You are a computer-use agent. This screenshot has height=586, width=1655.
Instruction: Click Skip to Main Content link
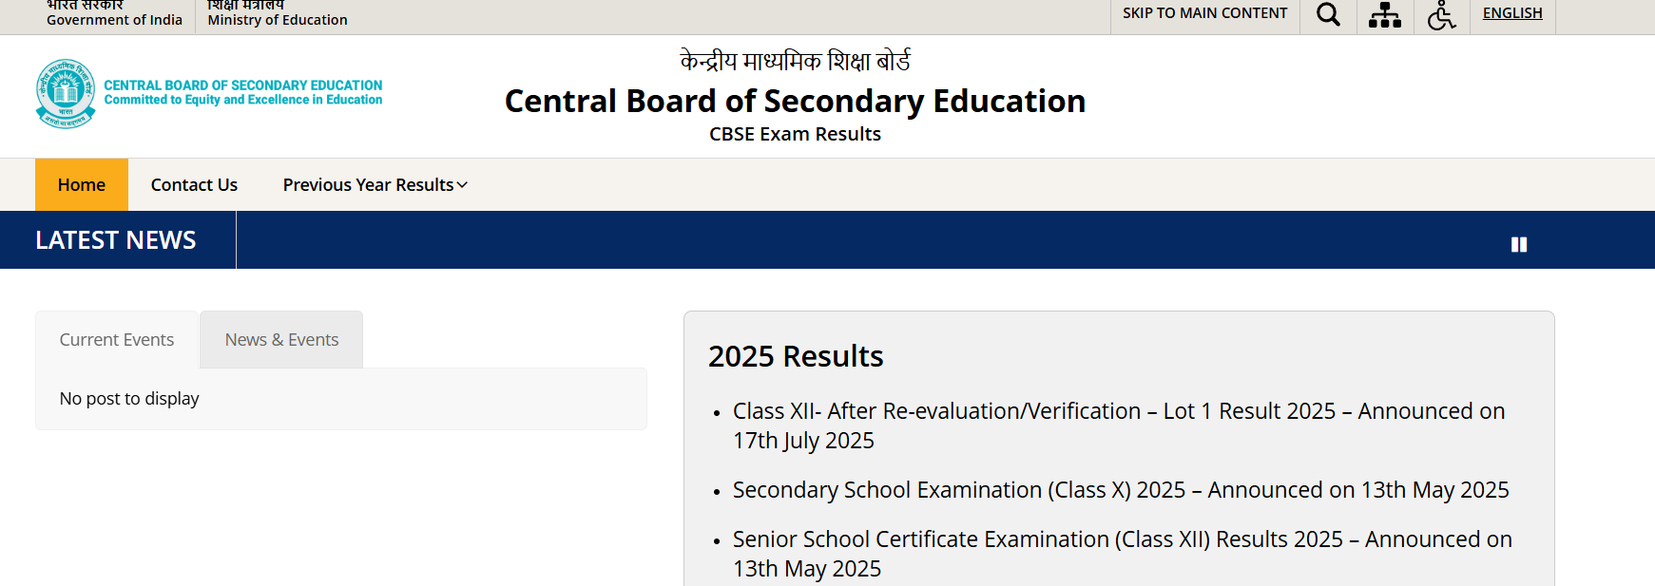[1204, 13]
